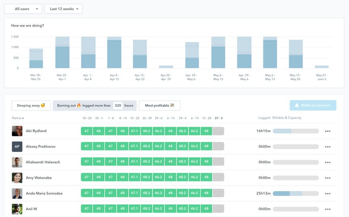Open the three-dot menu for Aliaksandr Halavach
Screen dimensions: 349x217
click(328, 162)
